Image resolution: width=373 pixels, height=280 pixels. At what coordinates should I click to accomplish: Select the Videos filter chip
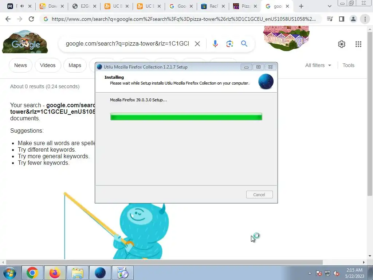coord(48,65)
